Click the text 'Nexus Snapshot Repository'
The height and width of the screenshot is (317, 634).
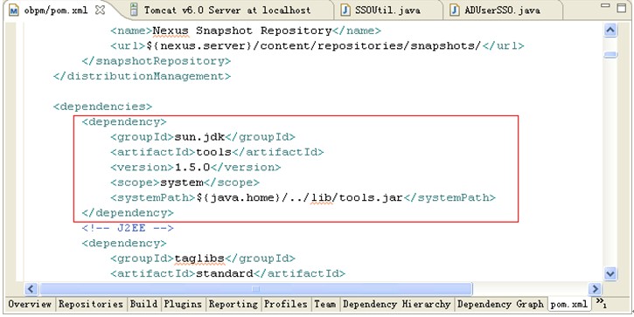(242, 31)
